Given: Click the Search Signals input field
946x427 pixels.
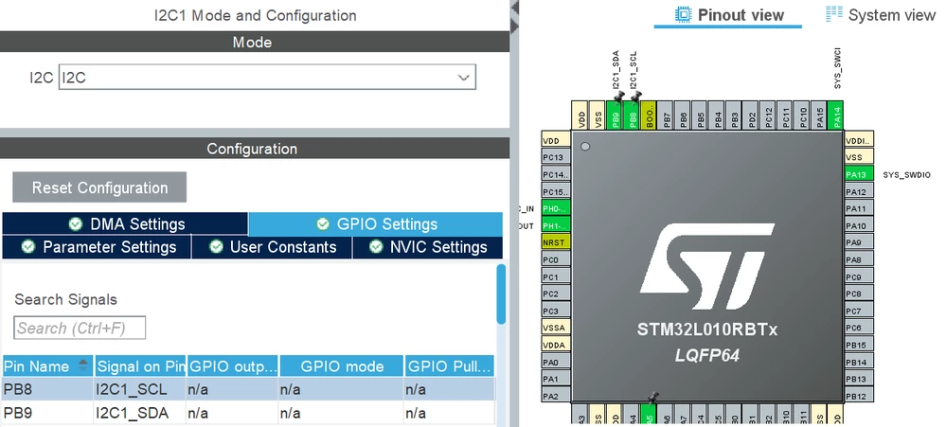Looking at the screenshot, I should 80,328.
